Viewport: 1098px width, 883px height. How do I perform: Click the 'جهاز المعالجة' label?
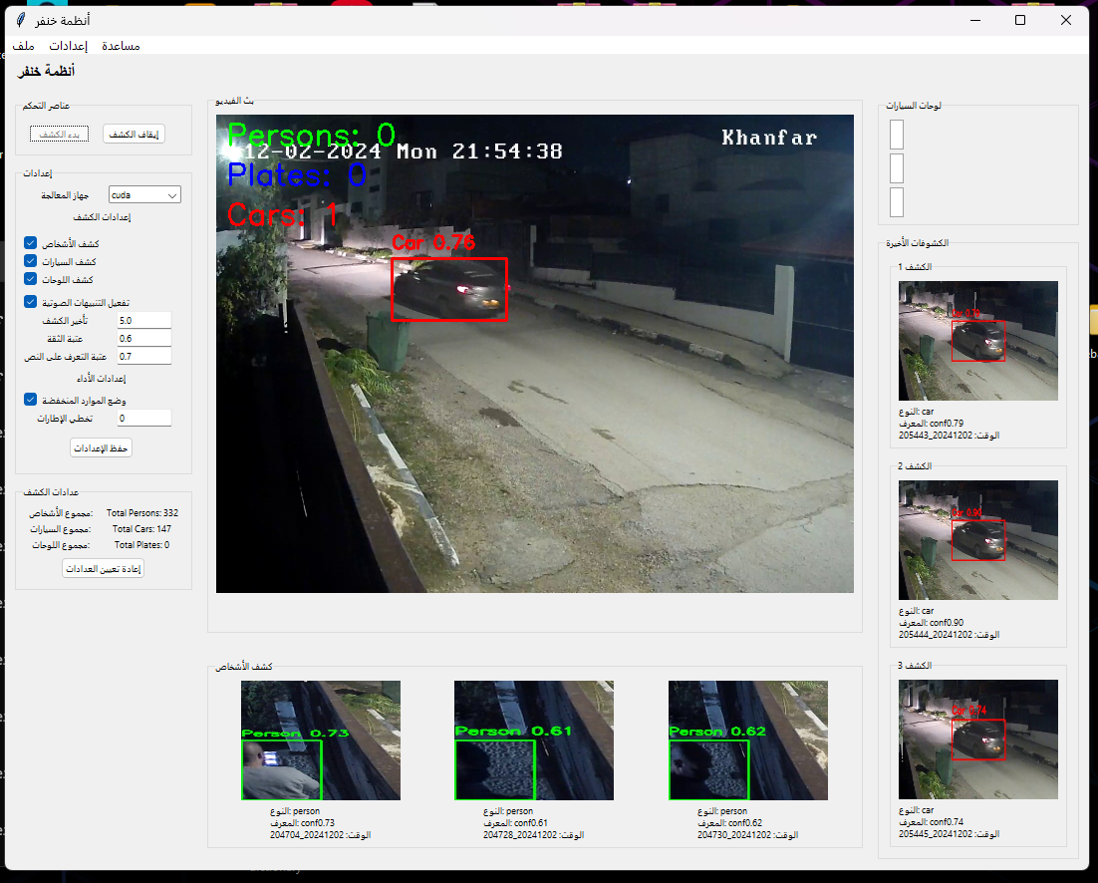pyautogui.click(x=65, y=195)
